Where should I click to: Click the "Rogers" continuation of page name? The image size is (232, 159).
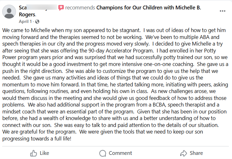[27, 15]
